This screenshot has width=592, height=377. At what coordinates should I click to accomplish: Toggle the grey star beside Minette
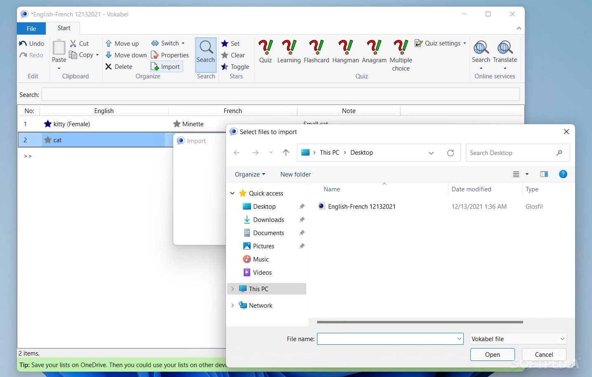(x=177, y=124)
